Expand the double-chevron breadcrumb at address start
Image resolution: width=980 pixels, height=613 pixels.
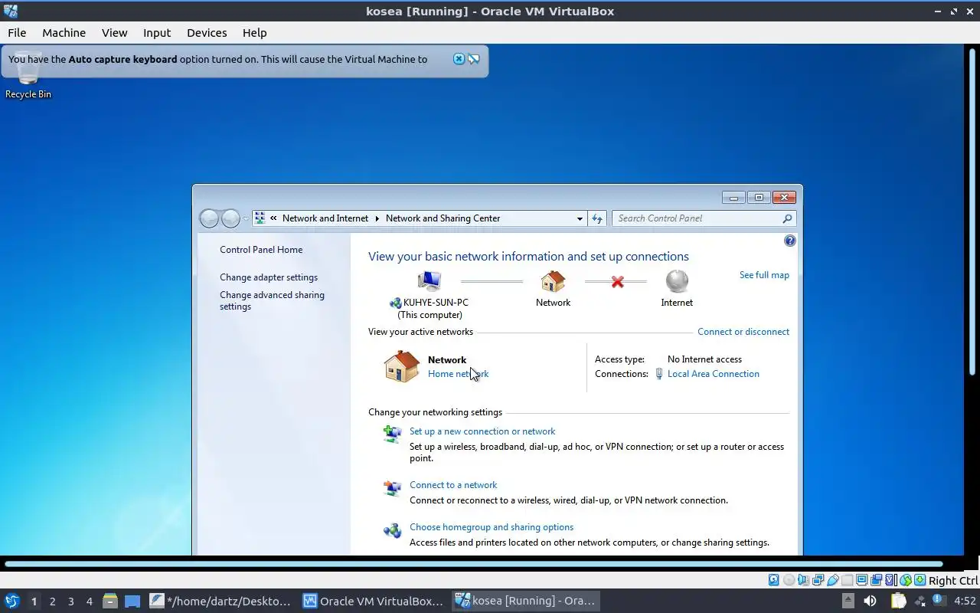273,218
